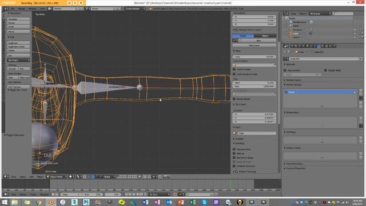Click the Windows Start button

(x=5, y=202)
